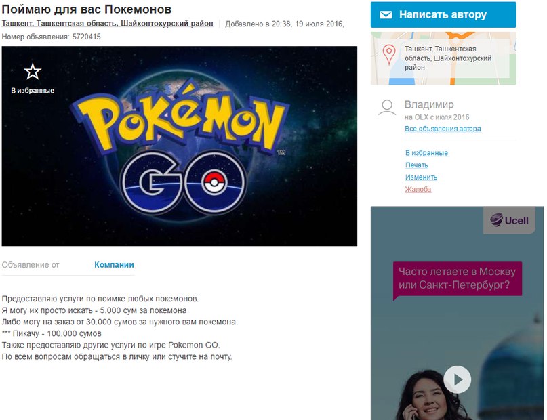Click the Добавлено в 20:38 date text

coord(285,24)
